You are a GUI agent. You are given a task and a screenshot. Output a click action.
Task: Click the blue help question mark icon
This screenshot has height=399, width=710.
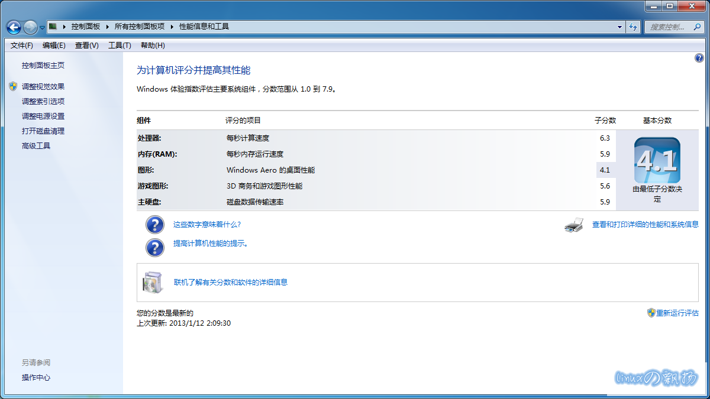coord(699,58)
